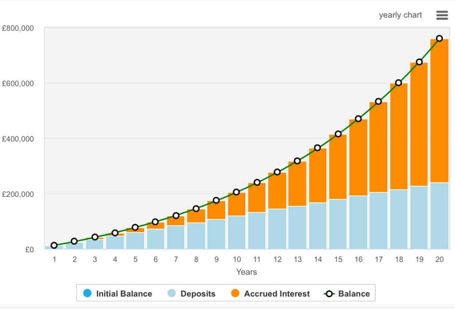Viewport: 455px width, 309px height.
Task: Toggle the Balance series label
Action: tap(354, 293)
